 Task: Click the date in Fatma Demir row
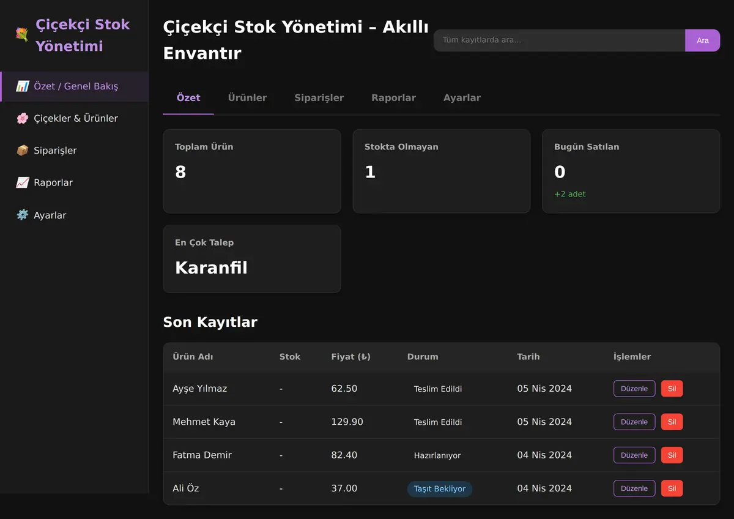pyautogui.click(x=544, y=455)
